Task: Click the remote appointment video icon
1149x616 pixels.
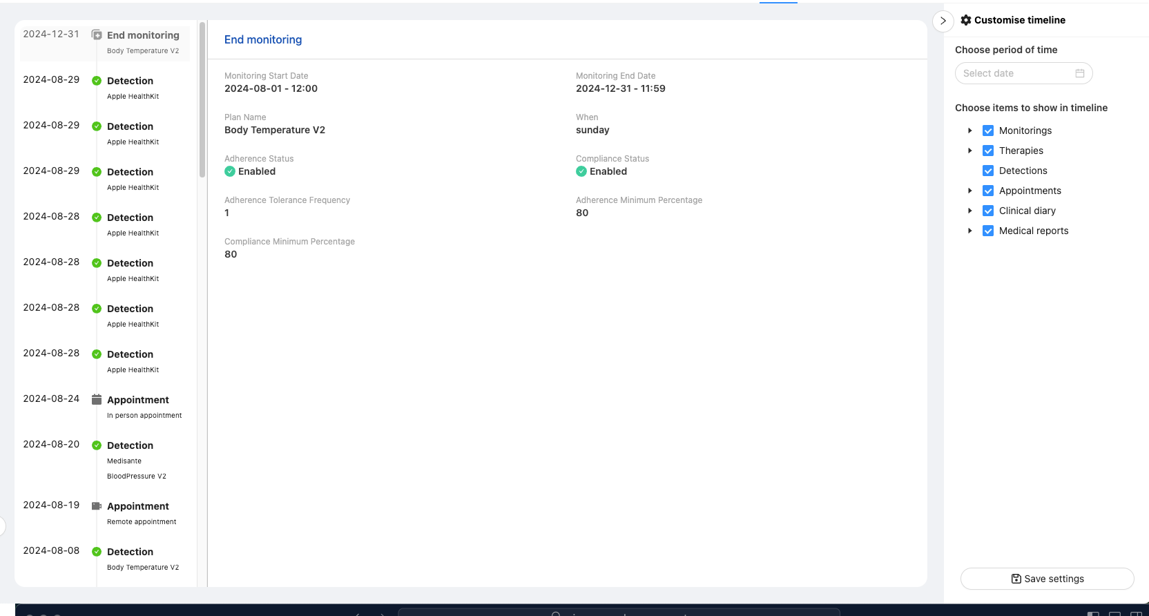Action: pyautogui.click(x=97, y=506)
